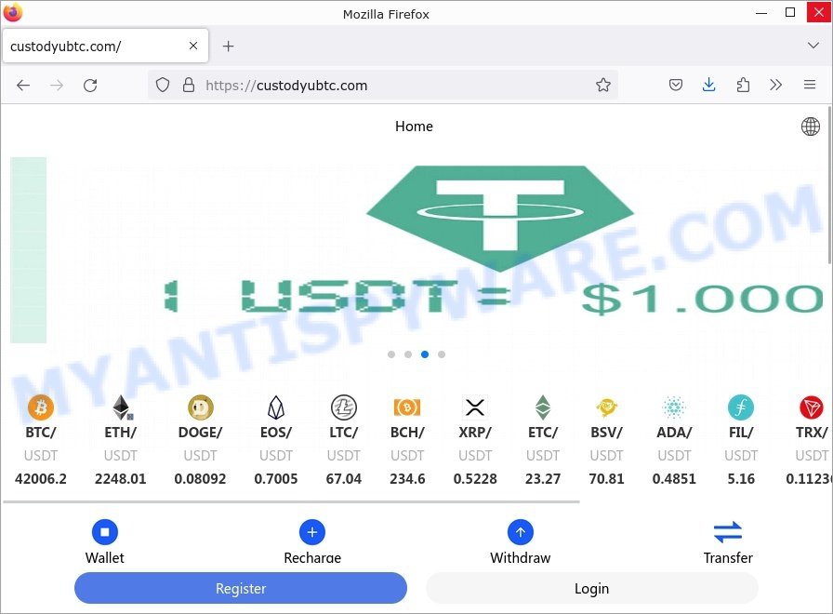Expand the list all tabs dropdown
This screenshot has width=833, height=614.
[813, 46]
